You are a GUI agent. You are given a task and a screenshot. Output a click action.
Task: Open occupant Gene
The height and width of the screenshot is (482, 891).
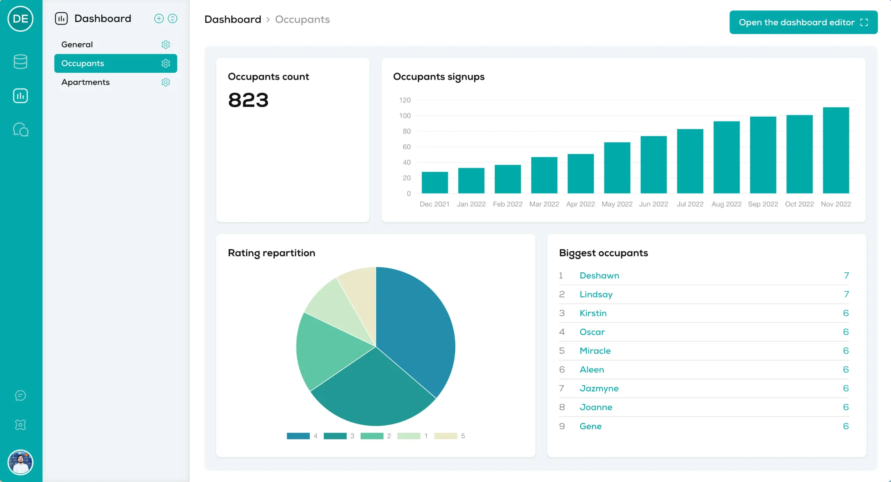point(591,426)
